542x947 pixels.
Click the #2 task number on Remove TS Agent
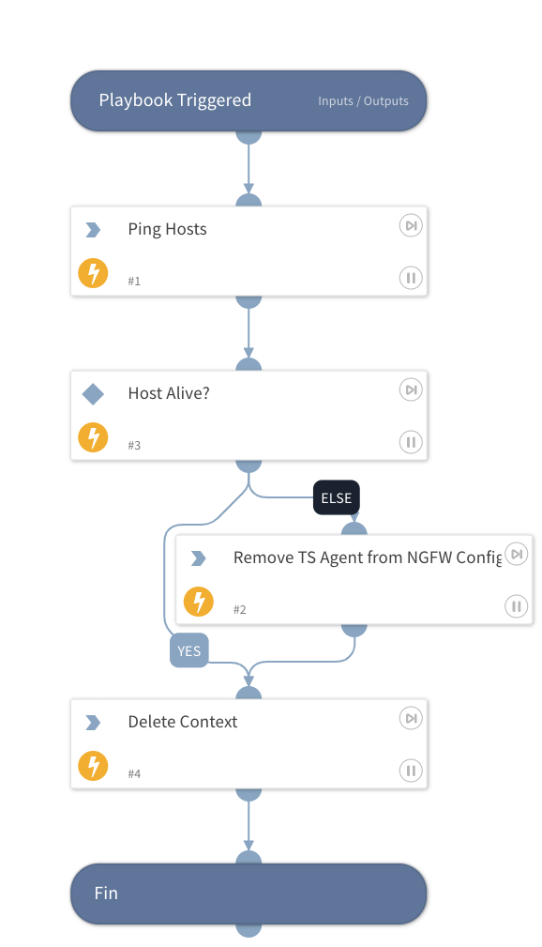coord(239,609)
